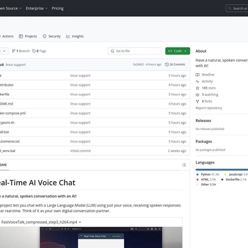This screenshot has height=248, width=248.
Task: Click the magnifier icon in Go to file
Action: (112, 51)
